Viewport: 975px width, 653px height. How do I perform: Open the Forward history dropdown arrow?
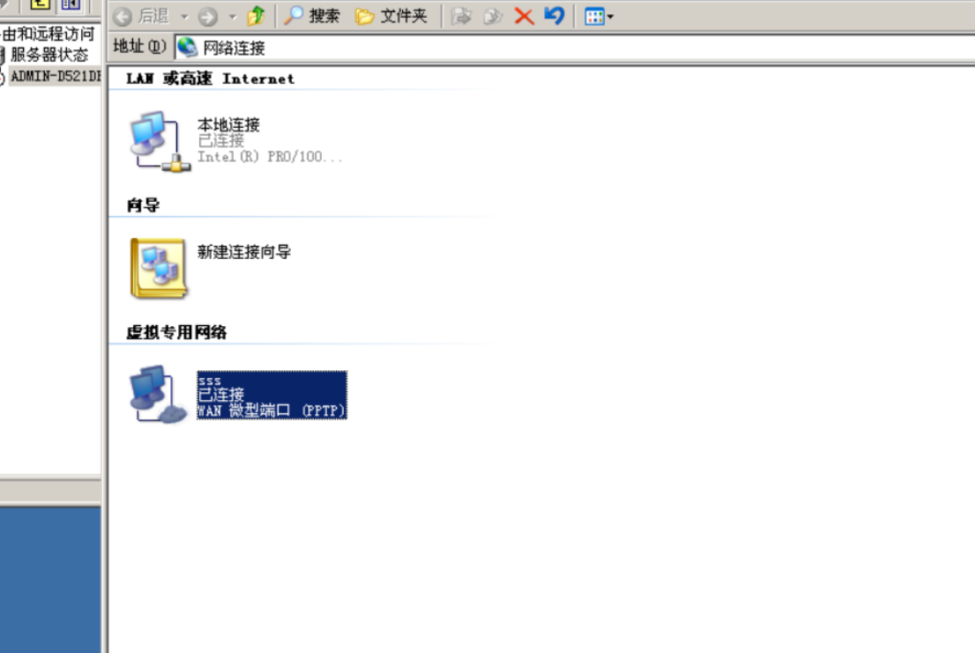click(x=233, y=16)
